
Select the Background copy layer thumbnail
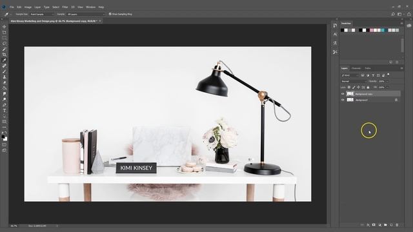[350, 94]
